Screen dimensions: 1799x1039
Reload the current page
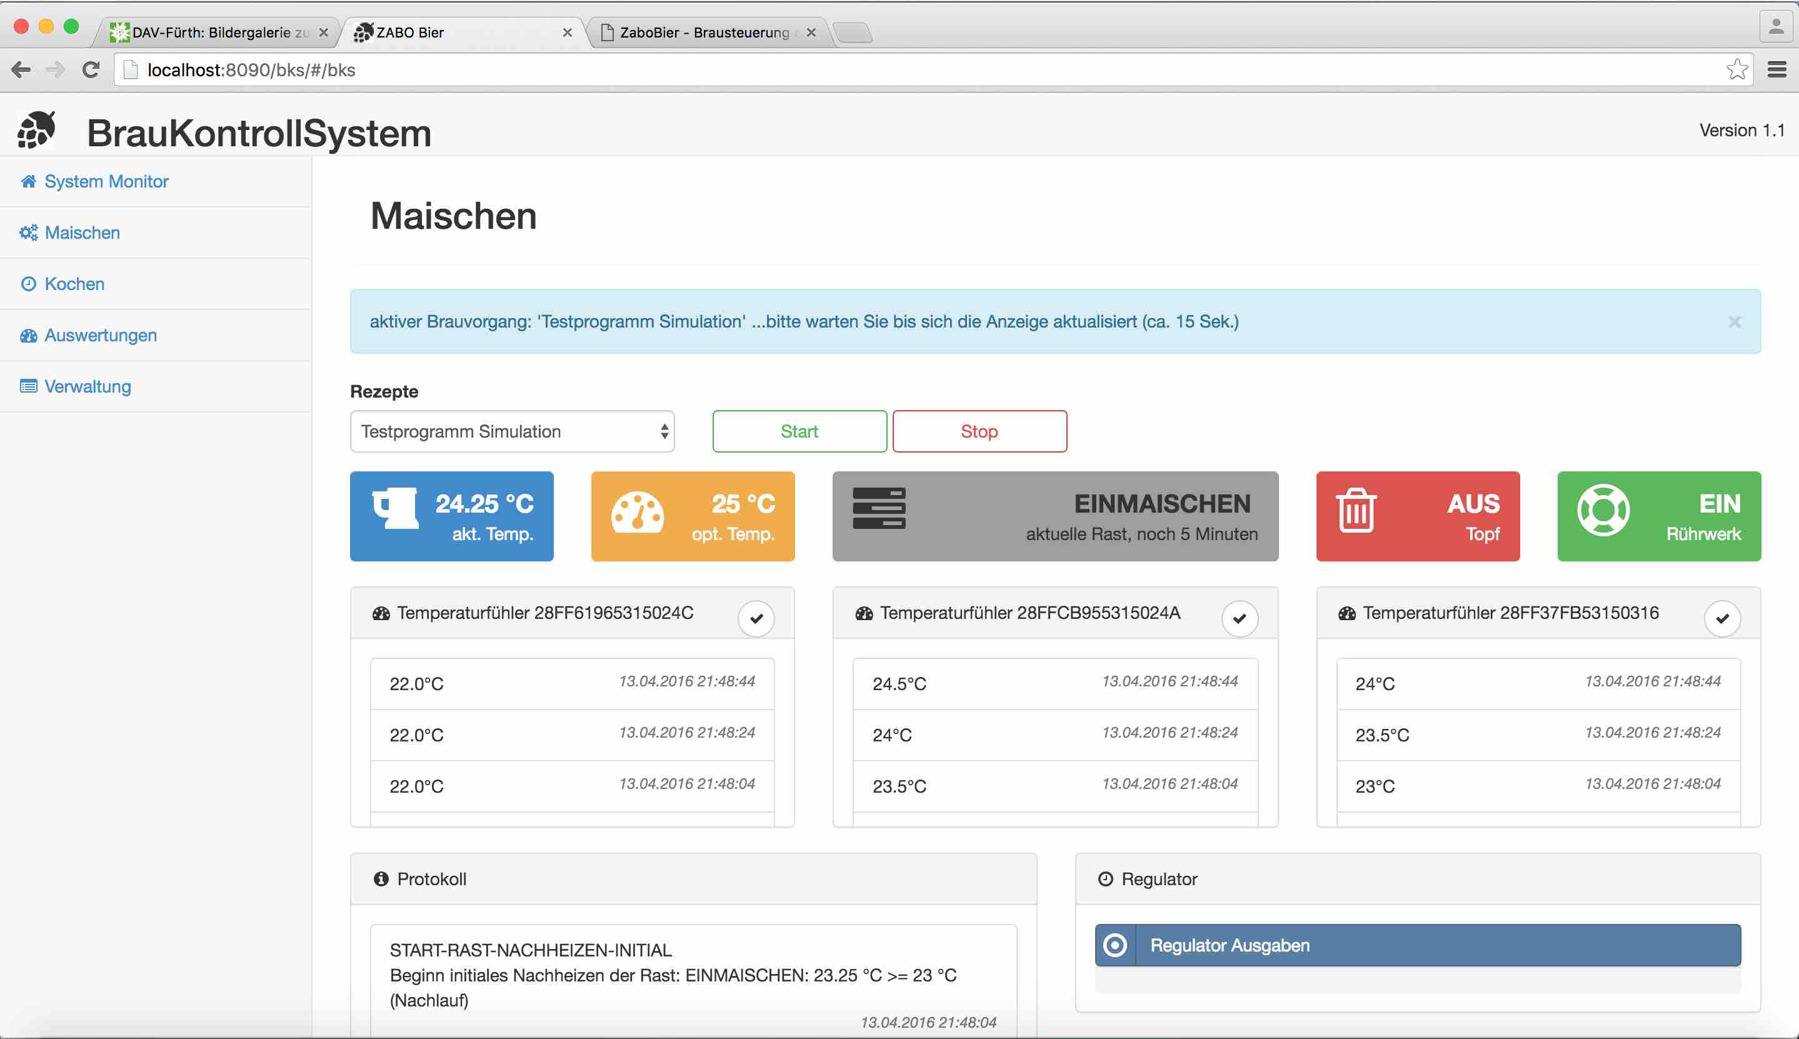click(x=91, y=70)
